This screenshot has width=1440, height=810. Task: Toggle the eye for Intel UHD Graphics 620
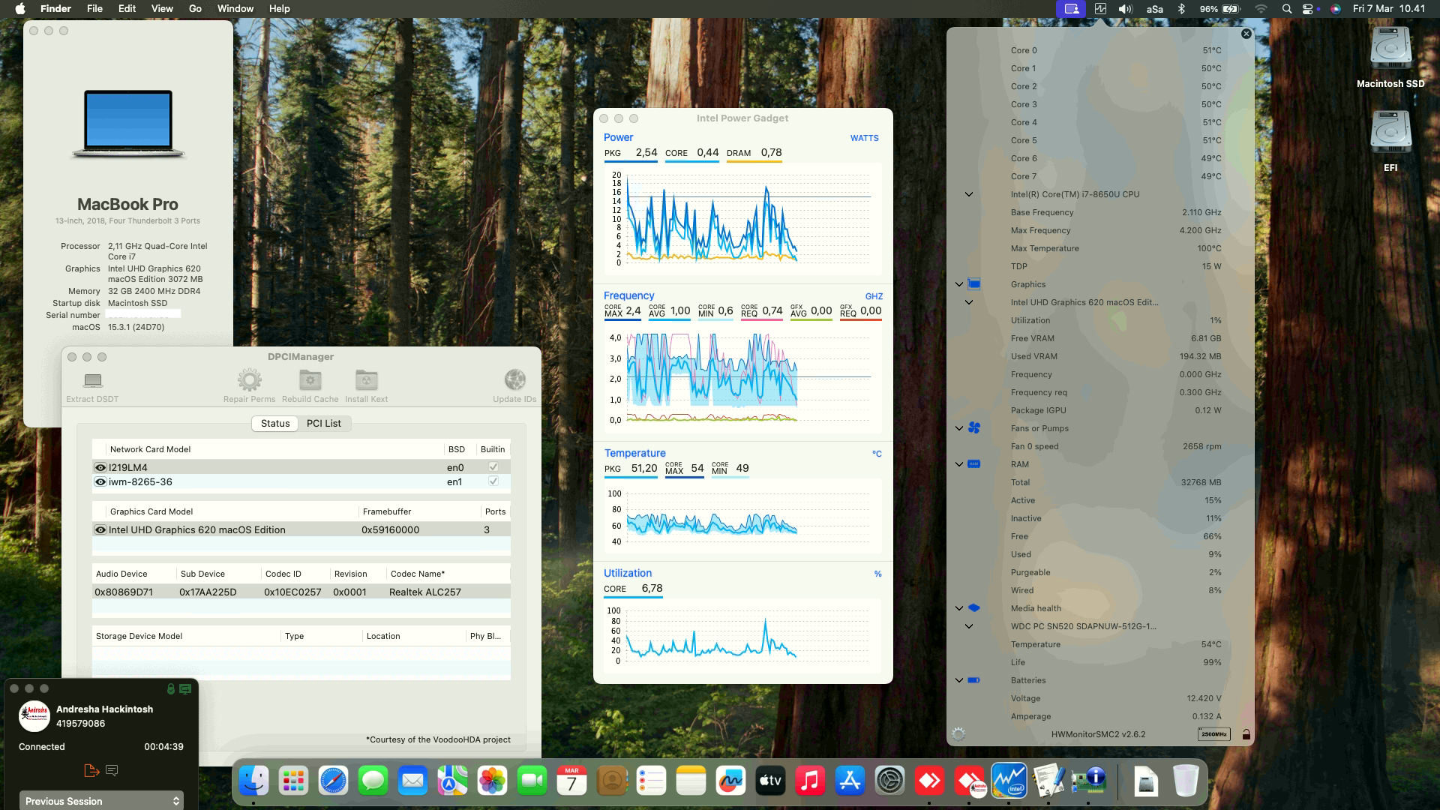pos(100,529)
